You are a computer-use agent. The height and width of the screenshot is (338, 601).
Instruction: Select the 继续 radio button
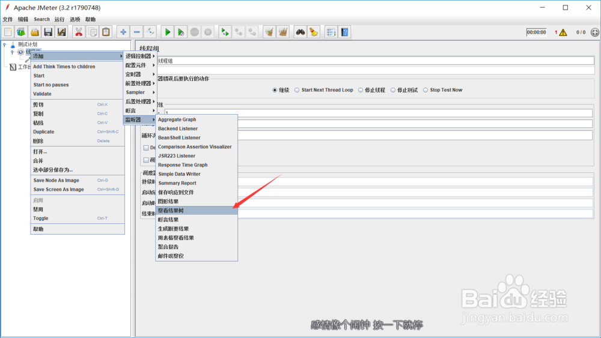point(275,90)
